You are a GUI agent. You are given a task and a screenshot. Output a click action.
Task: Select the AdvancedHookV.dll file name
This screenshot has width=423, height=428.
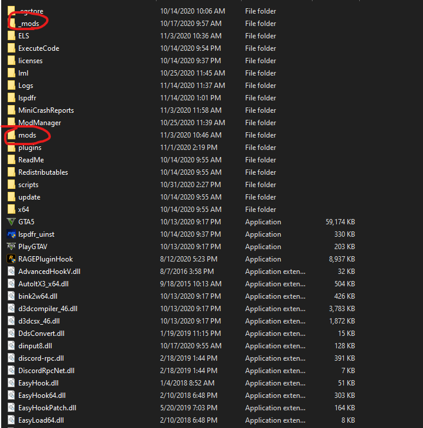coord(49,272)
